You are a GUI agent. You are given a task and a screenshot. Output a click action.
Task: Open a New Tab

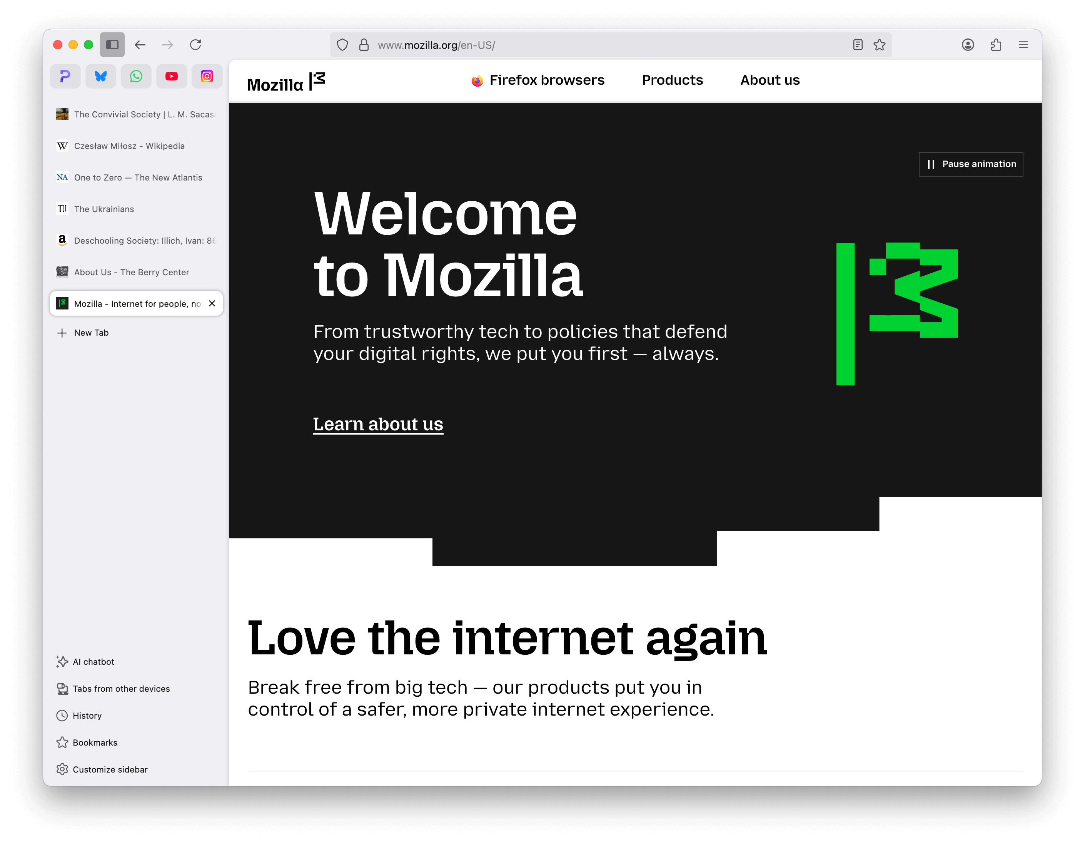click(92, 333)
